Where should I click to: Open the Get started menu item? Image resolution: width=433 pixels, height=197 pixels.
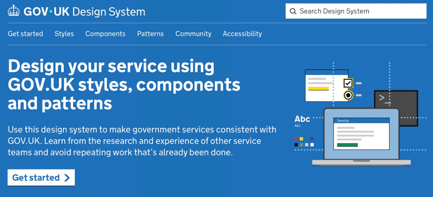pos(25,34)
